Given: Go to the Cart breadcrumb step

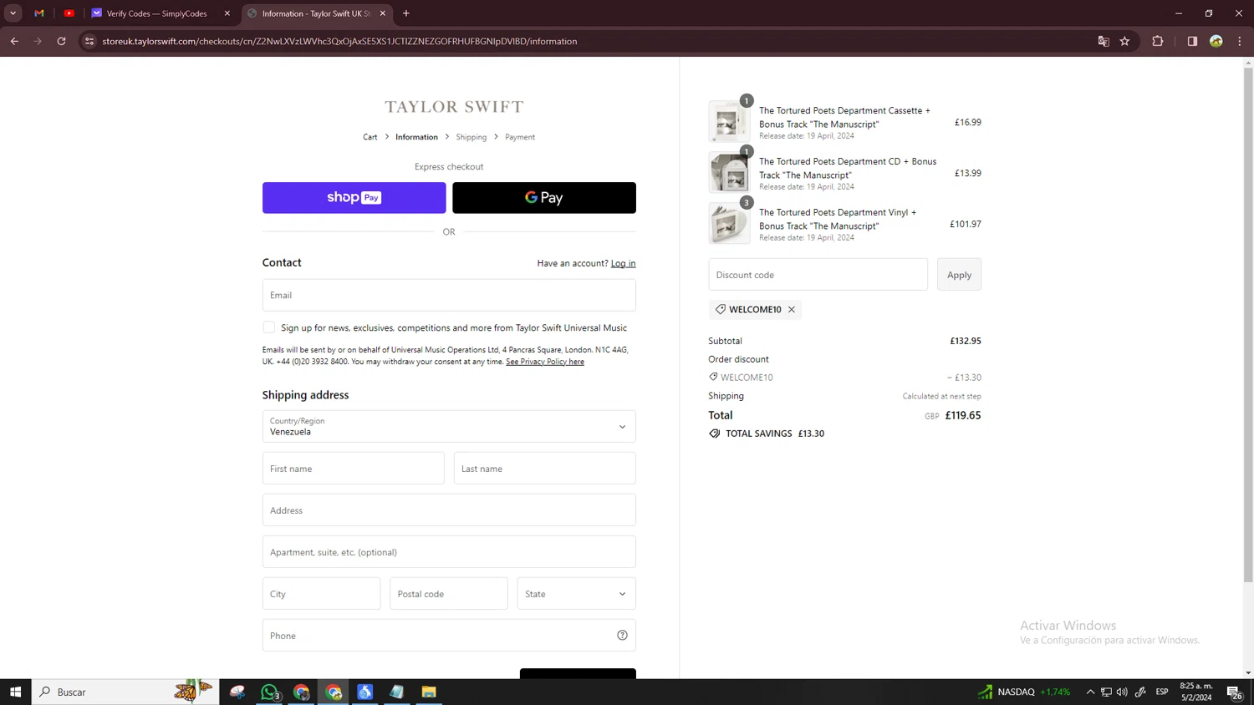Looking at the screenshot, I should pyautogui.click(x=370, y=137).
